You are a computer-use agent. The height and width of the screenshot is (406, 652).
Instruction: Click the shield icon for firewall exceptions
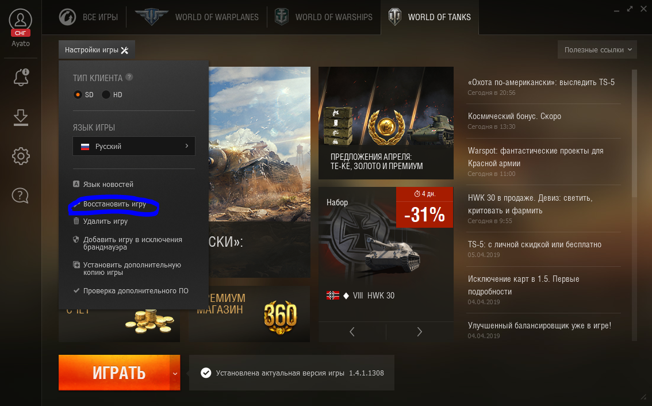76,240
